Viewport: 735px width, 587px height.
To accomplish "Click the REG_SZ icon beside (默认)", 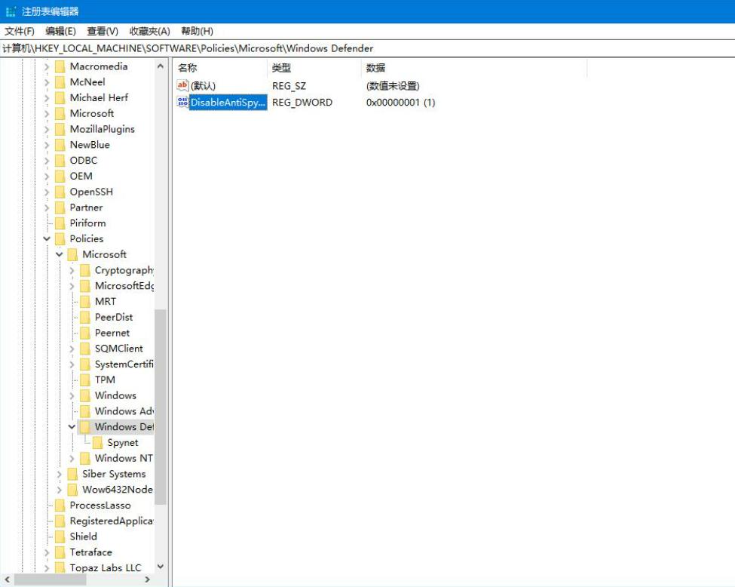I will [182, 85].
